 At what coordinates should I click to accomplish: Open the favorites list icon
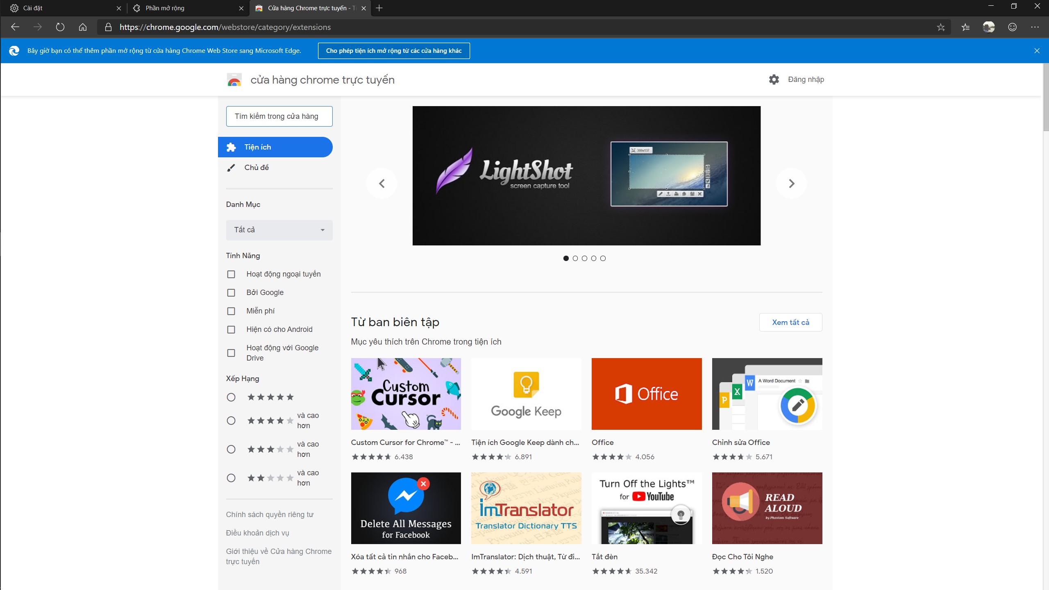pyautogui.click(x=966, y=27)
